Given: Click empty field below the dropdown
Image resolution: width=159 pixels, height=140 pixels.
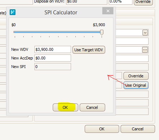Looking at the screenshot, I should (x=132, y=41).
